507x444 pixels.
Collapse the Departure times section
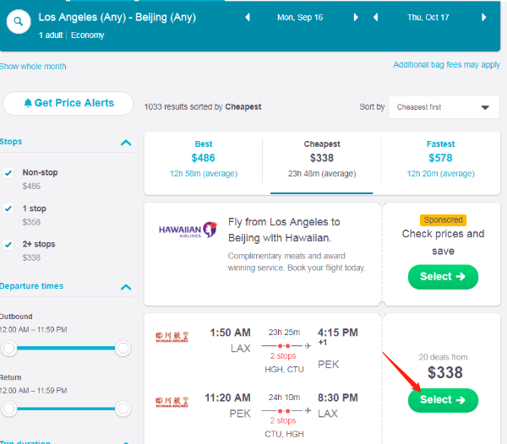pyautogui.click(x=126, y=287)
